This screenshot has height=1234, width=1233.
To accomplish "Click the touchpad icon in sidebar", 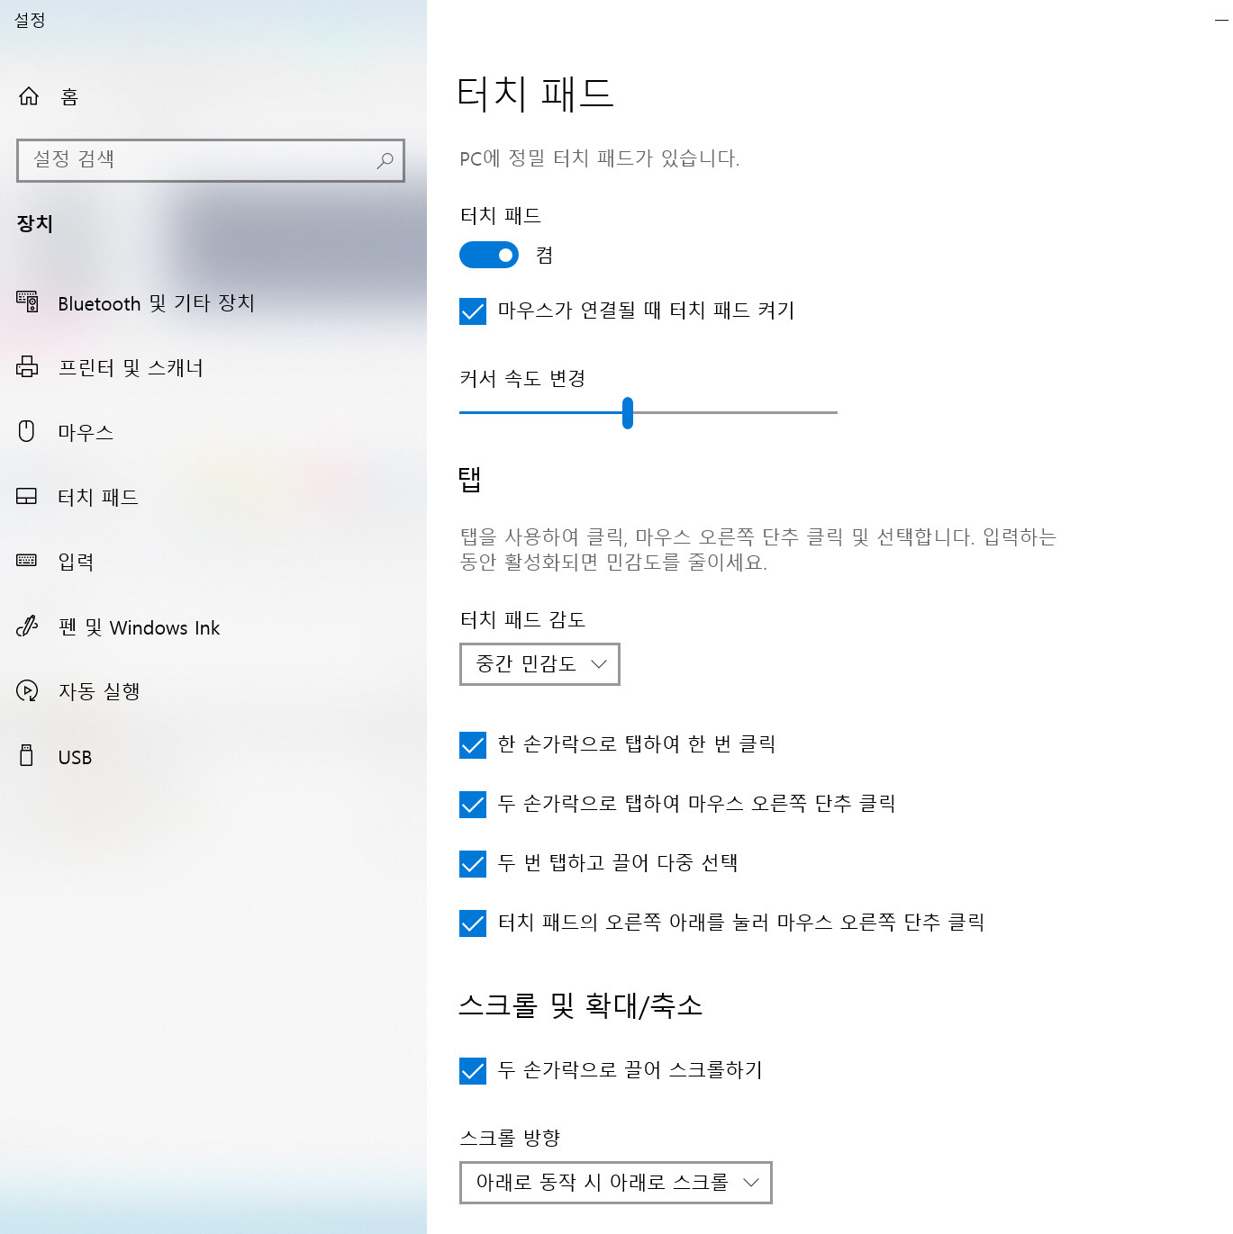I will (27, 497).
